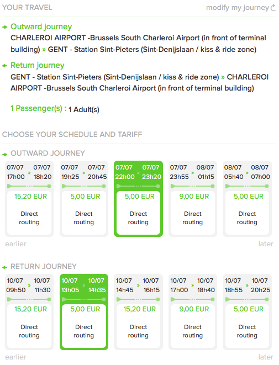The image size is (279, 365).
Task: Click the green Return journey arrow icon
Action: [4, 66]
